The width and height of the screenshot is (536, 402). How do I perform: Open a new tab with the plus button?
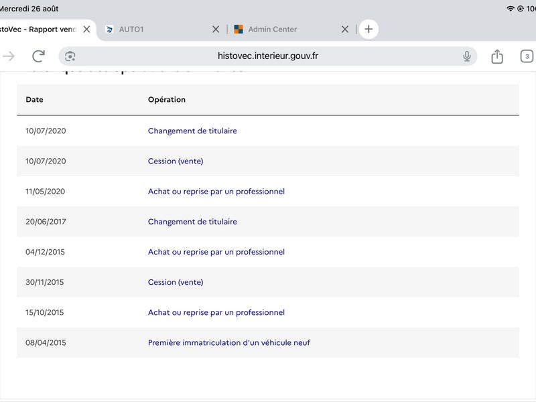coord(368,29)
